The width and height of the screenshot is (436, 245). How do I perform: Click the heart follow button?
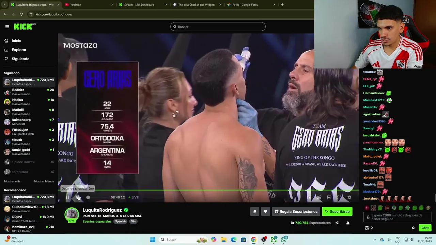266,212
